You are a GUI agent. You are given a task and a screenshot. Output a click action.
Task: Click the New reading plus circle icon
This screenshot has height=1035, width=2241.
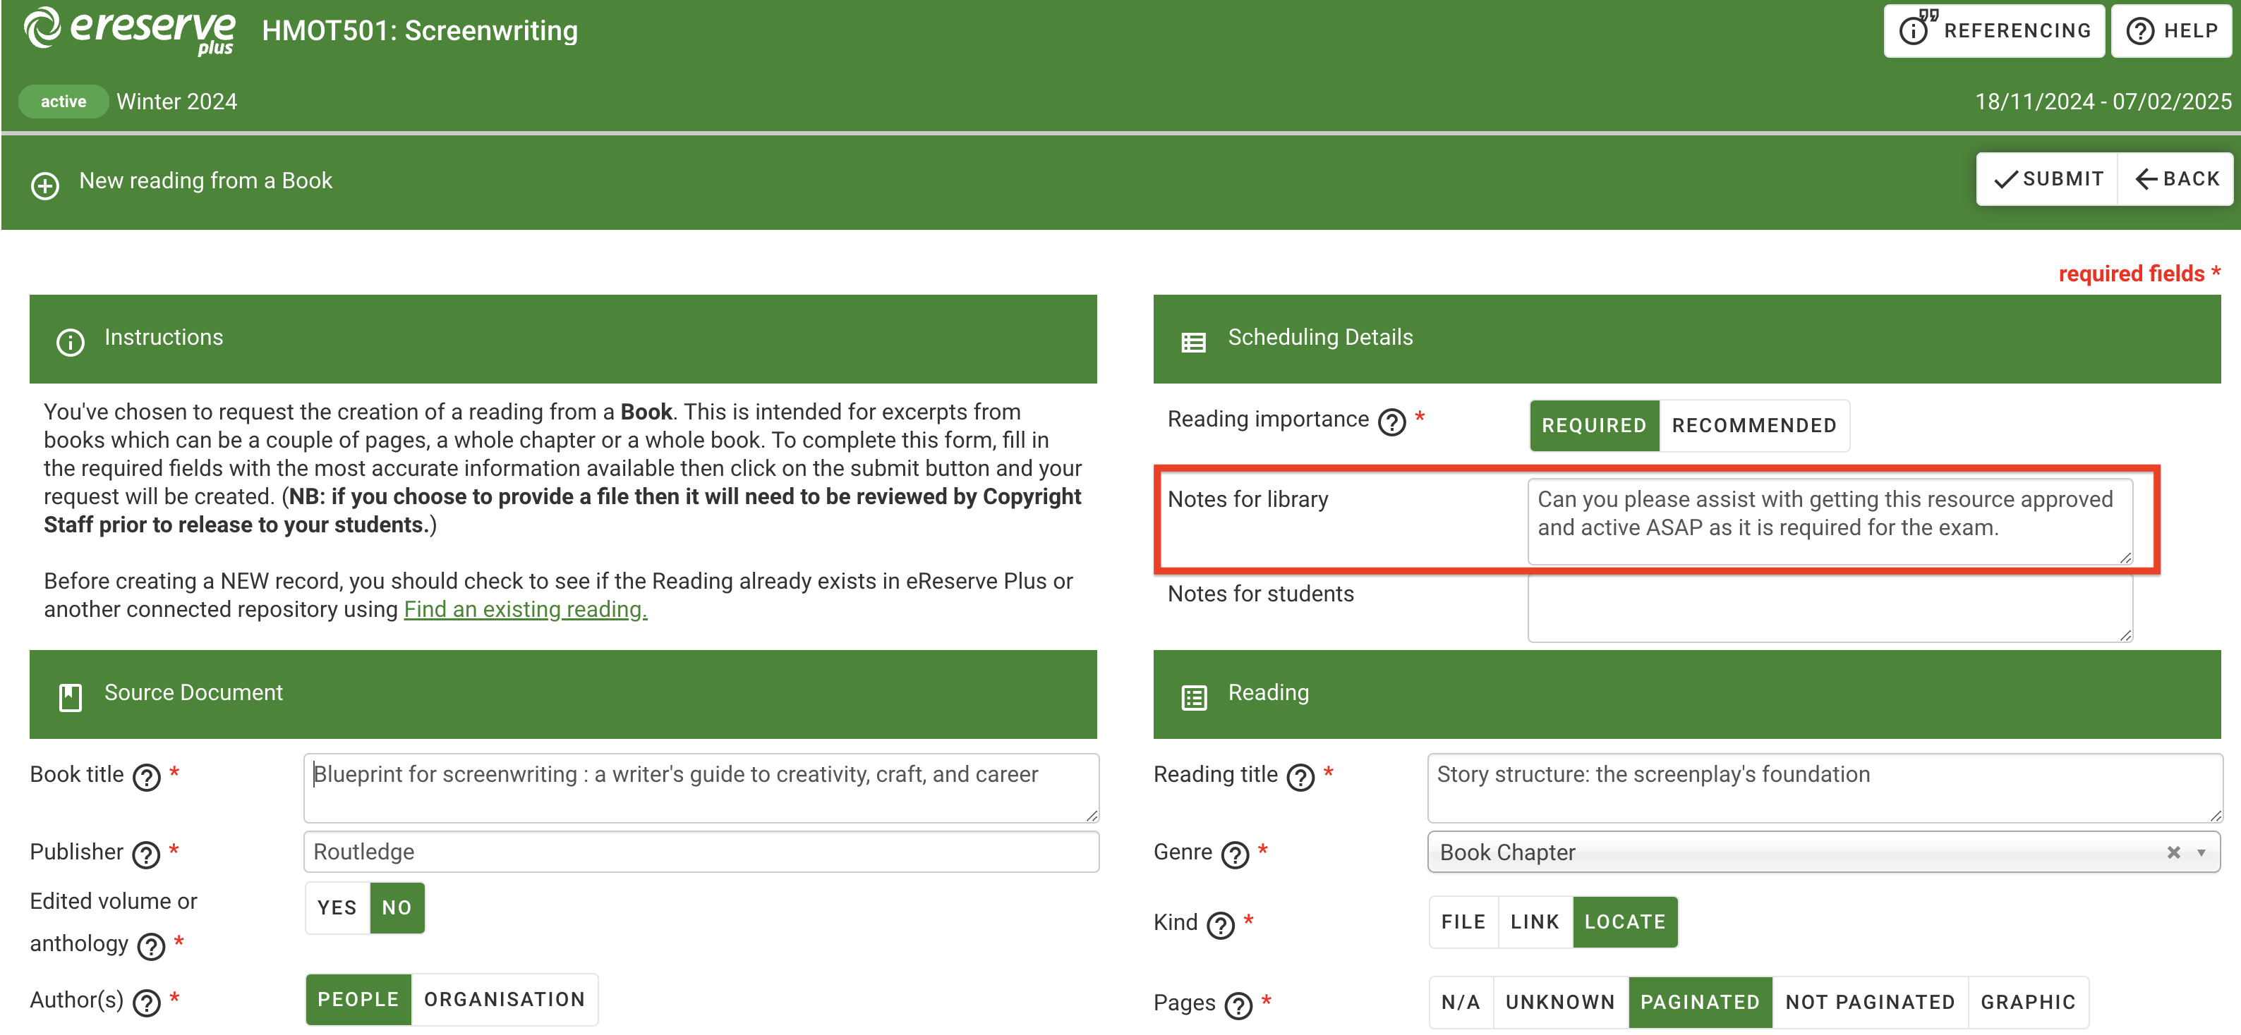(42, 183)
